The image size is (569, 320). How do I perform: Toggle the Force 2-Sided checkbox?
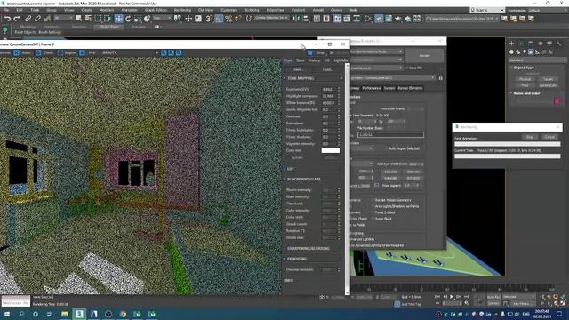coord(373,212)
